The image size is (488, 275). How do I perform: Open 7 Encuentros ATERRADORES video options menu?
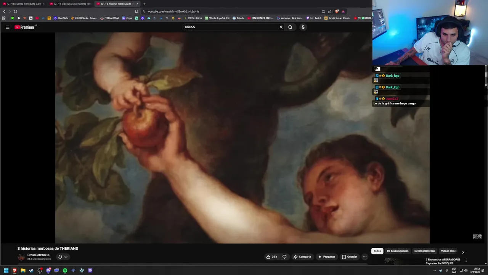(x=466, y=260)
